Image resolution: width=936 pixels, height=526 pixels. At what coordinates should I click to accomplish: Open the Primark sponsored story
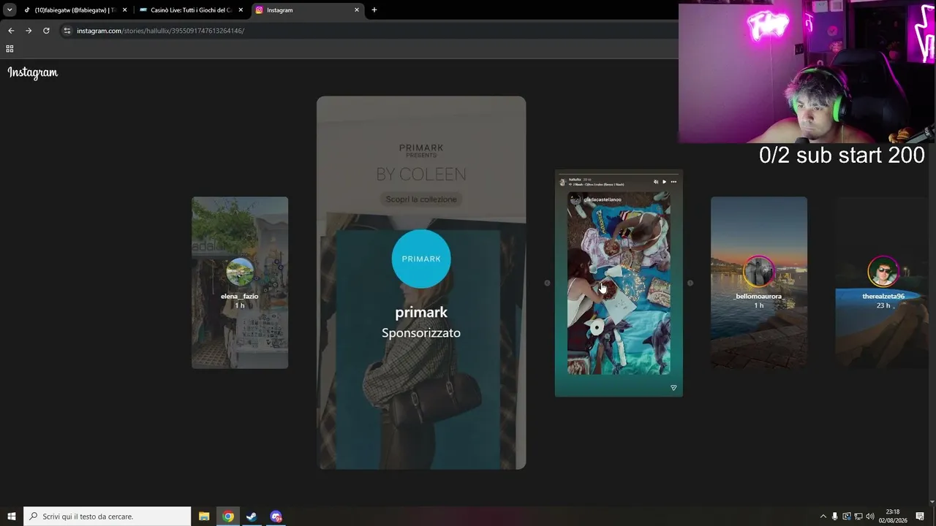(421, 283)
